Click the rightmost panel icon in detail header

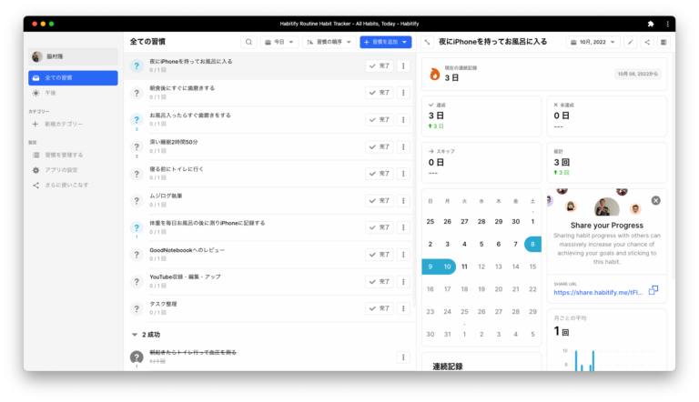point(664,42)
